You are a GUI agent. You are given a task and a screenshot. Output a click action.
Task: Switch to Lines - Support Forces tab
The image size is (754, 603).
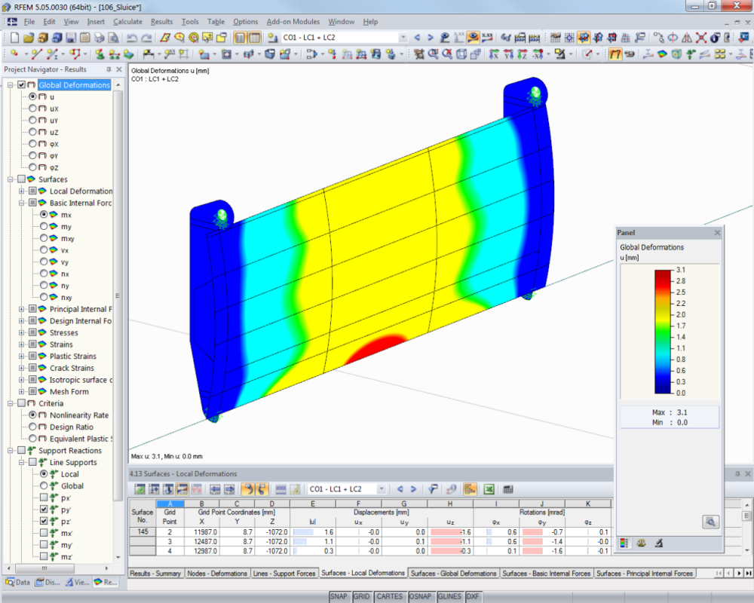pos(284,573)
